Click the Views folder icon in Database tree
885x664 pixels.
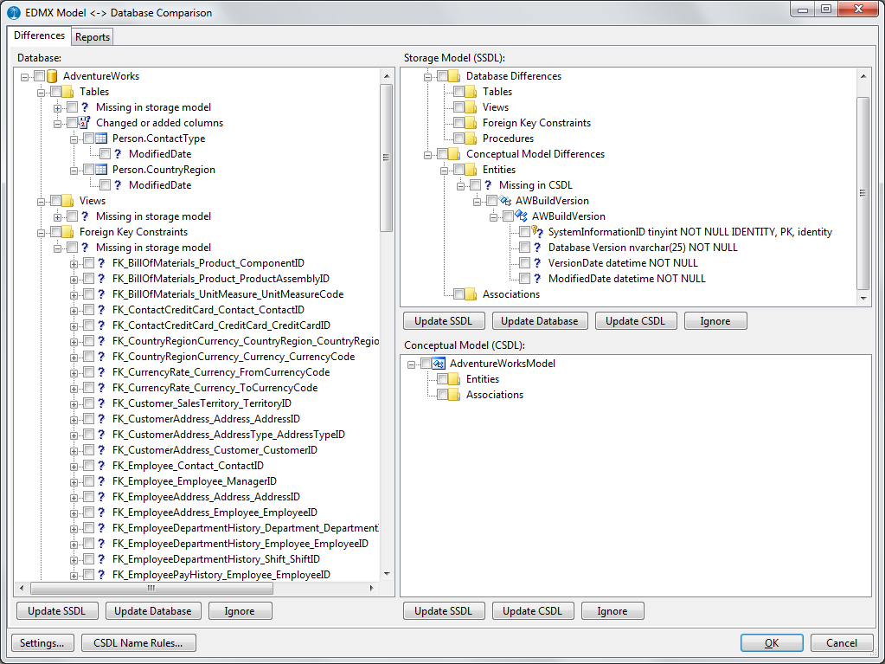click(67, 201)
